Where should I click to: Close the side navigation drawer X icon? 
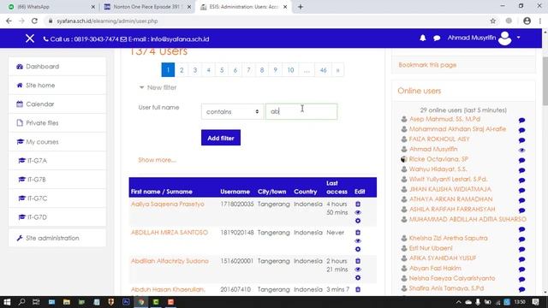(30, 38)
